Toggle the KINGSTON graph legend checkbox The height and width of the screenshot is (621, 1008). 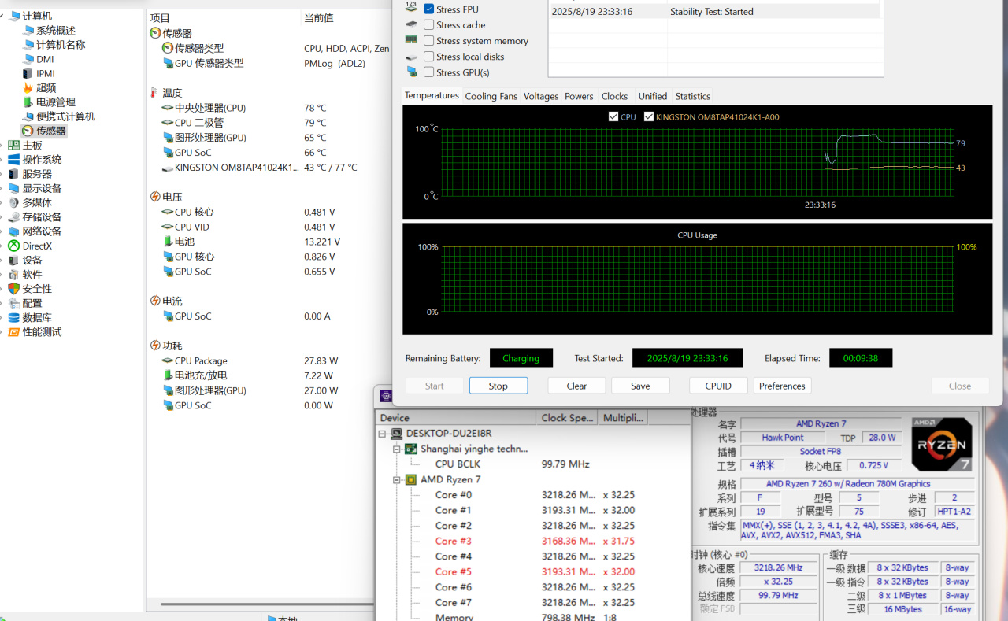(x=649, y=116)
